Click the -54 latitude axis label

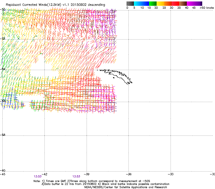pyautogui.click(x=3, y=69)
